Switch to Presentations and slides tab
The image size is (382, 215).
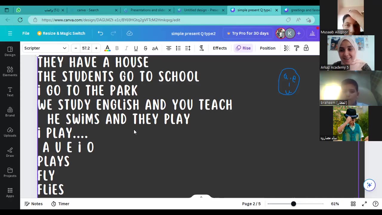pyautogui.click(x=147, y=10)
